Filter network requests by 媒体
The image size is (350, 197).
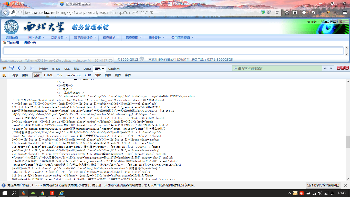coord(118,75)
